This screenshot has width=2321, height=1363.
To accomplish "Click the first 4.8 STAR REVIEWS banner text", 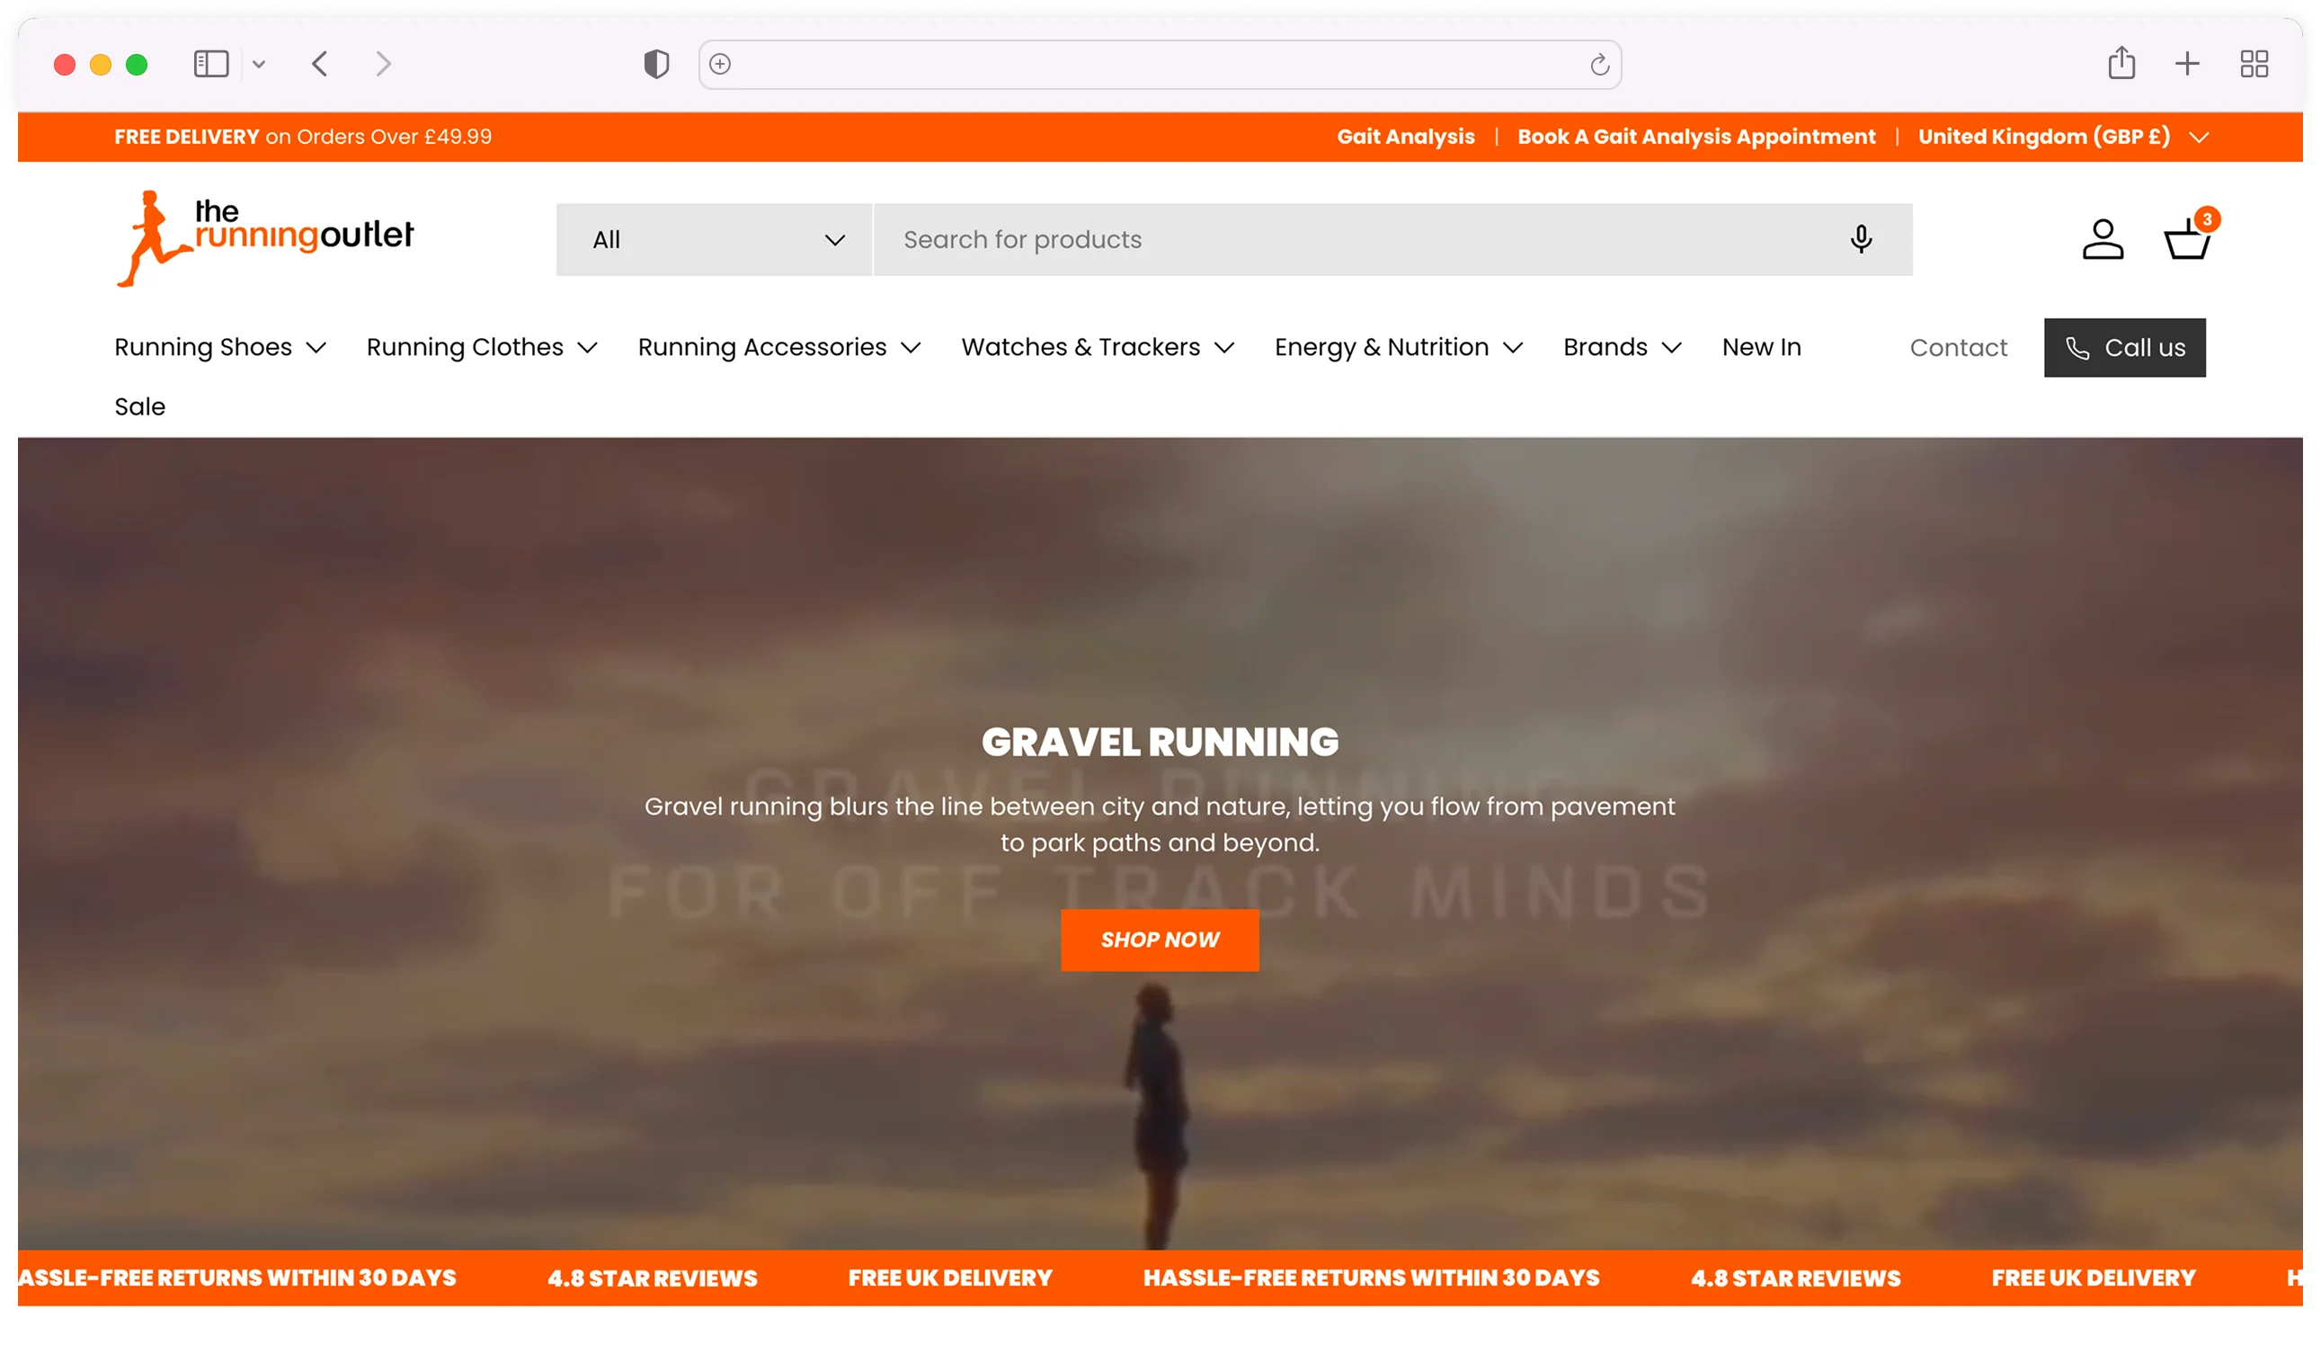I will point(652,1278).
